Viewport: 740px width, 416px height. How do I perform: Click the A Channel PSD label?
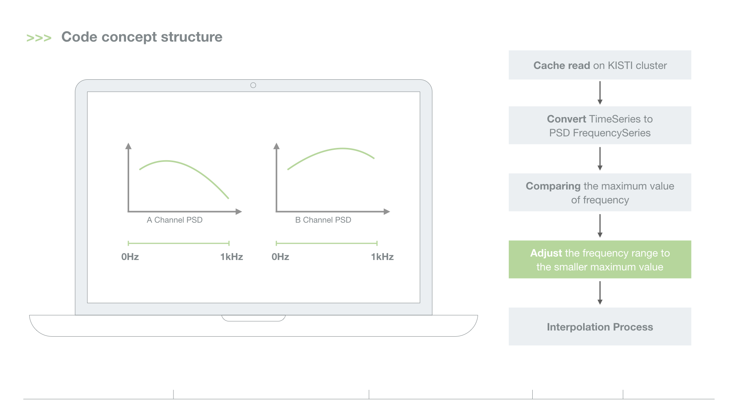175,220
